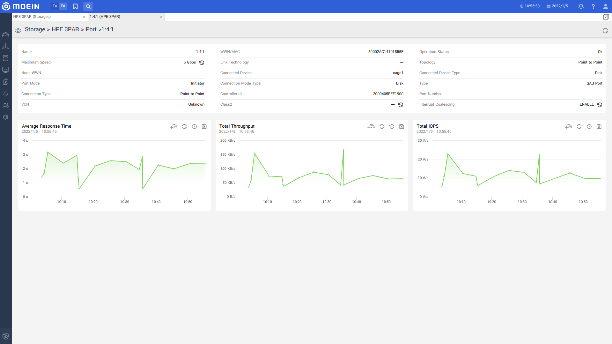Save the Average Response Time chart
Viewport: 612px width, 344px height.
(204, 127)
